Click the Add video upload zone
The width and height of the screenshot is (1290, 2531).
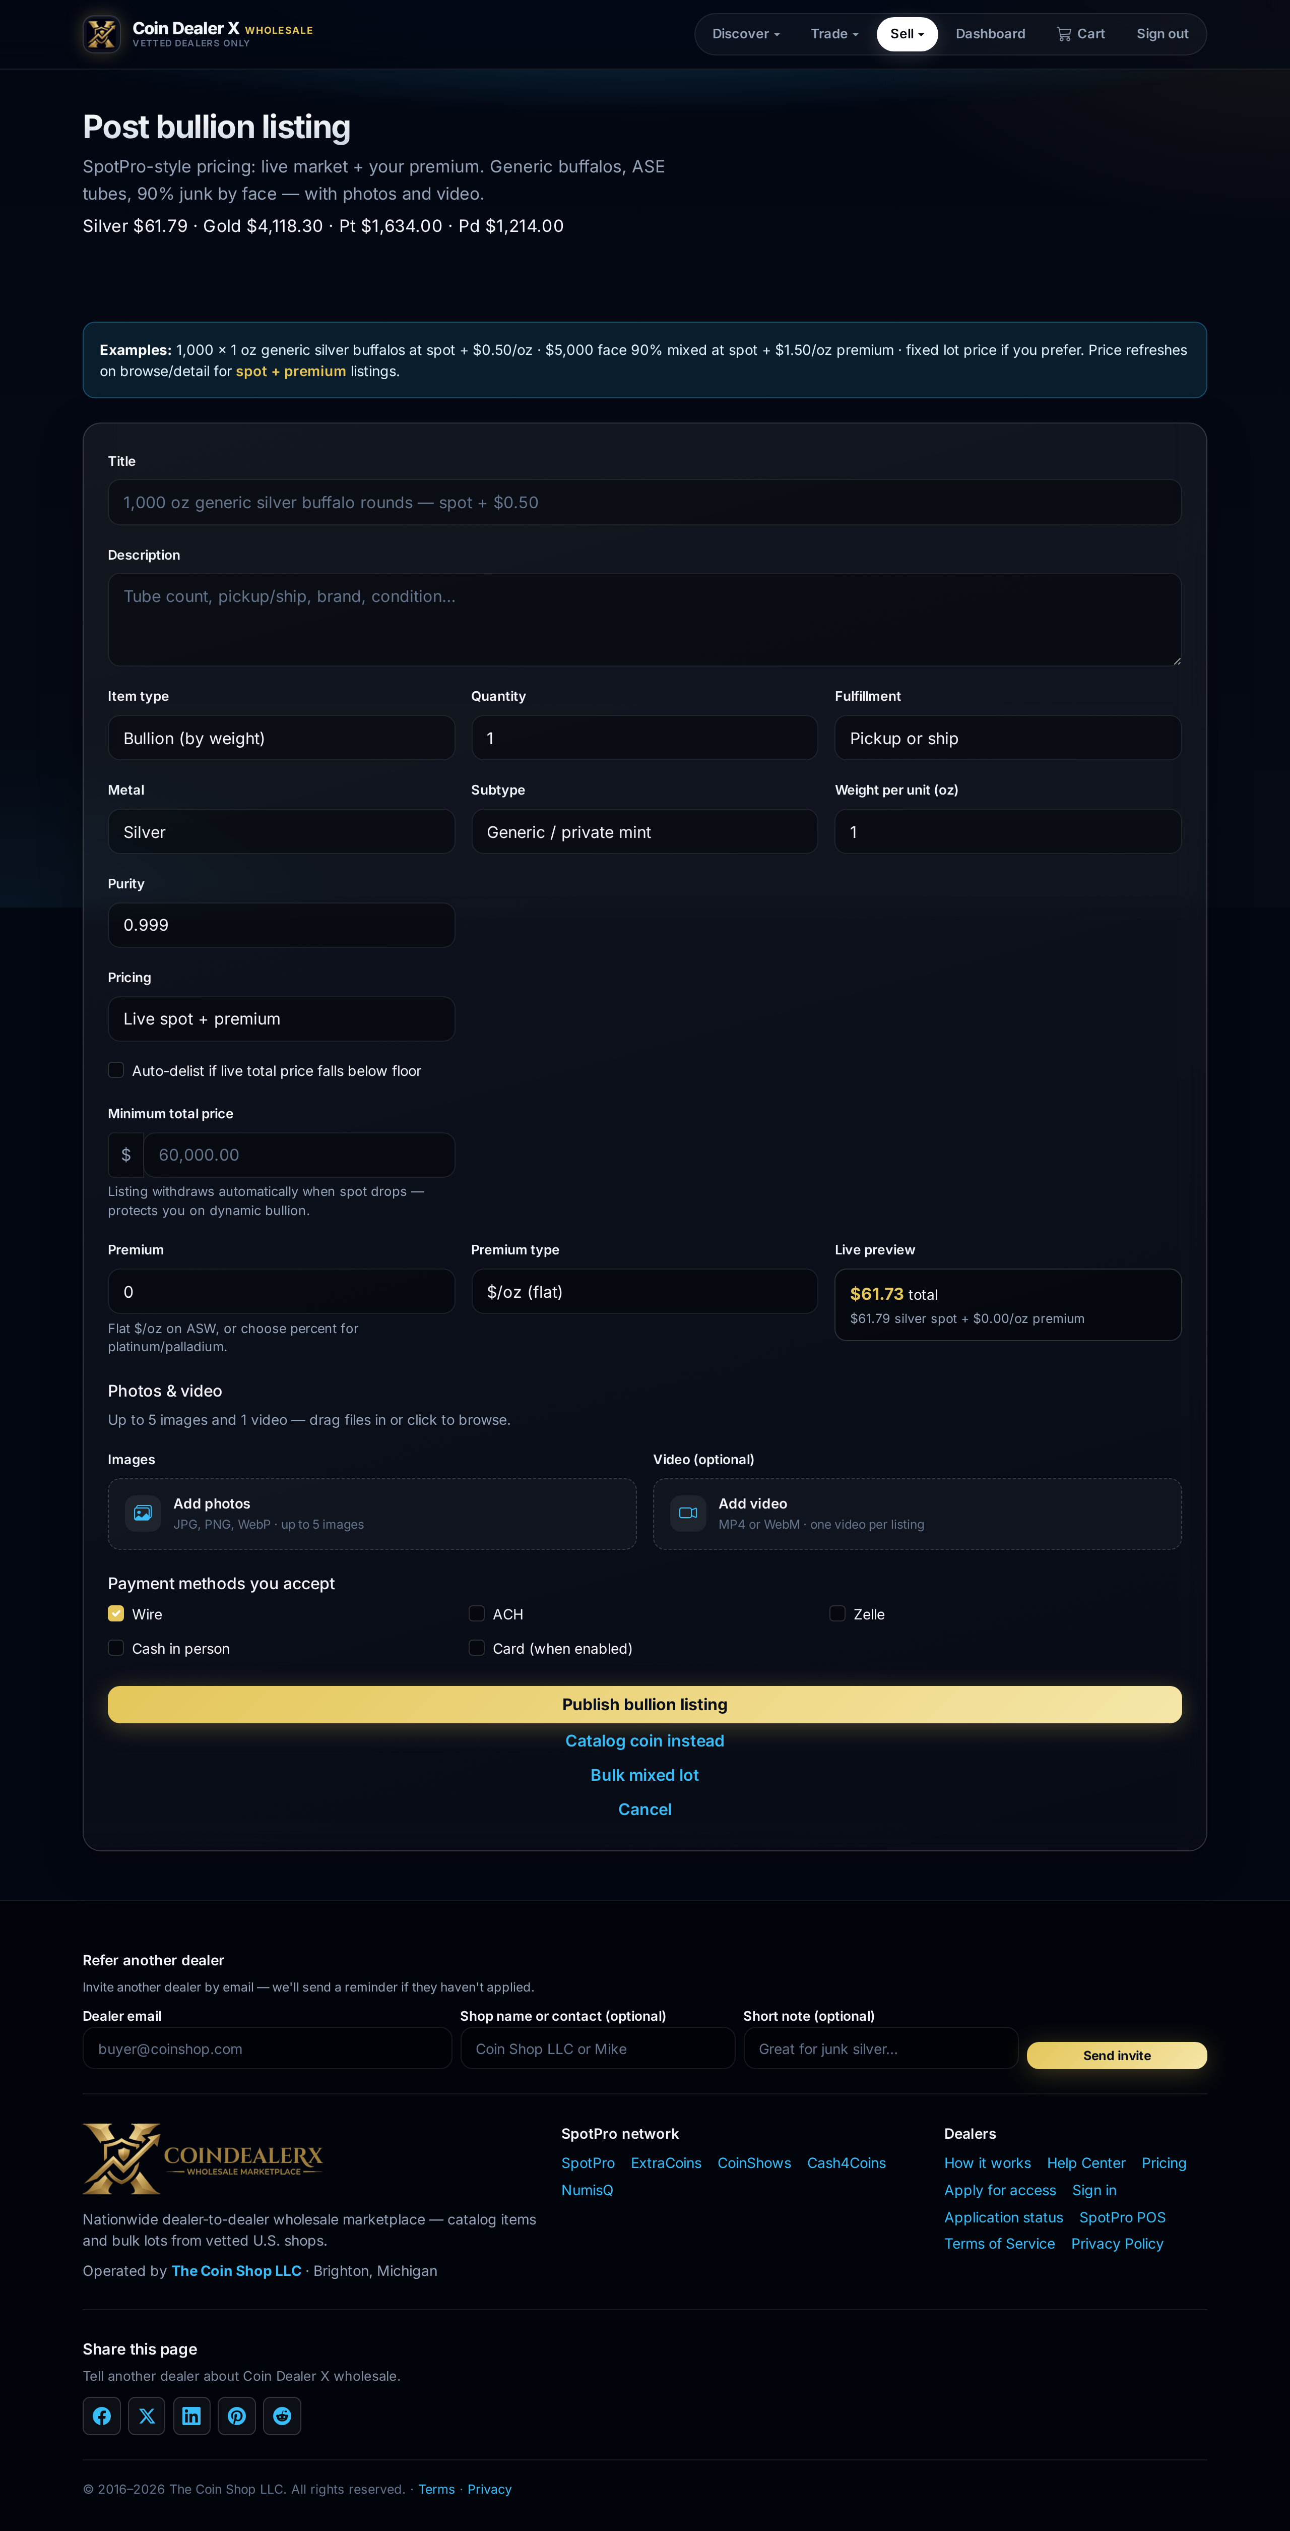click(x=917, y=1514)
